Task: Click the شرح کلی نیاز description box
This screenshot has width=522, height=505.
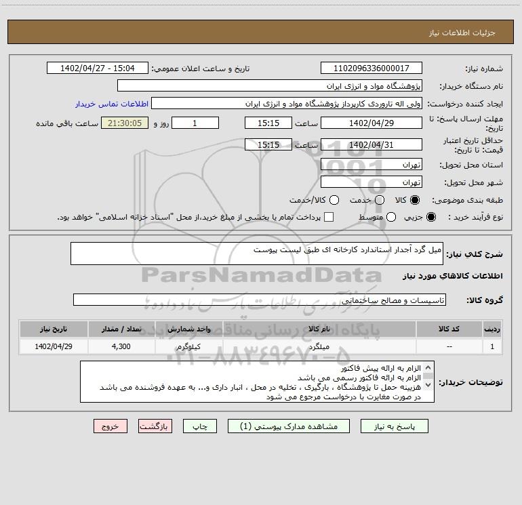Action: click(257, 254)
